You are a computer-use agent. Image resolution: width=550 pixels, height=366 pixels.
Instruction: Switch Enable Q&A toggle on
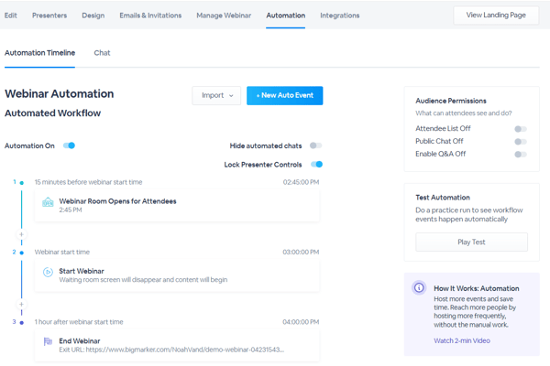[x=521, y=154]
